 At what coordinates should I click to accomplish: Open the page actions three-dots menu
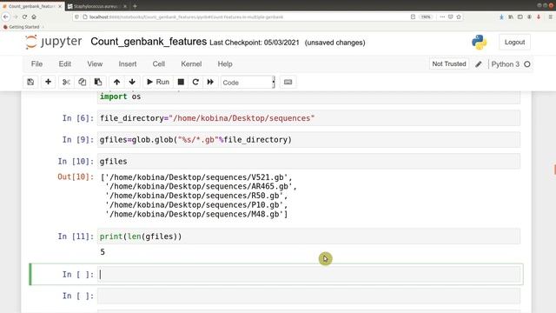pos(442,17)
